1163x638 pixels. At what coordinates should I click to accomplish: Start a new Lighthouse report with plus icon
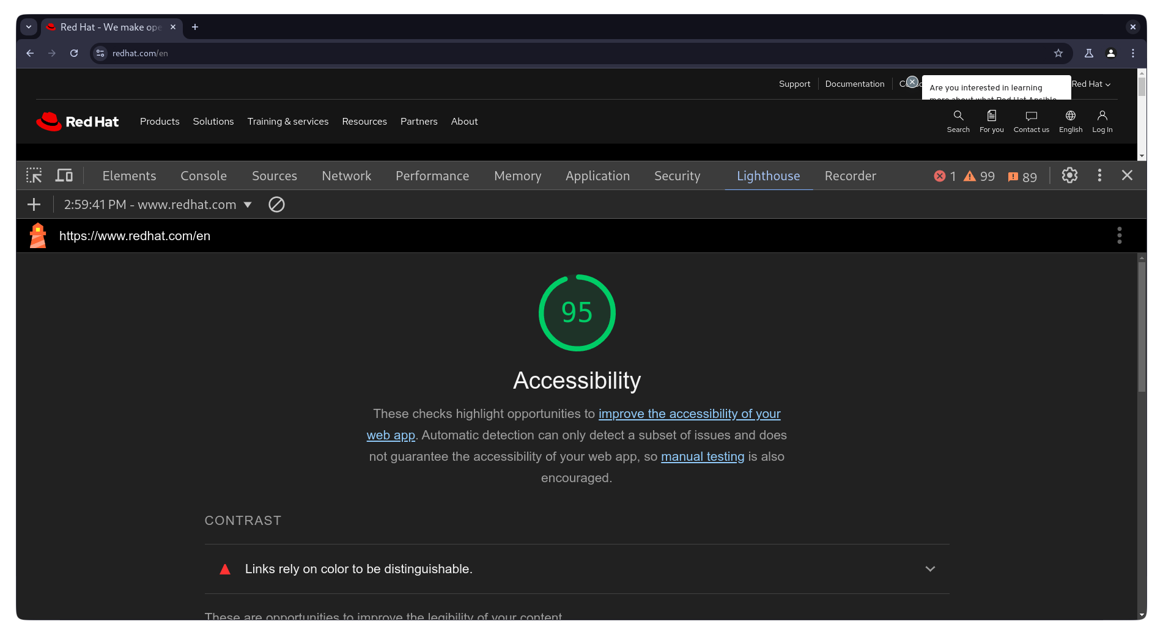pos(34,205)
